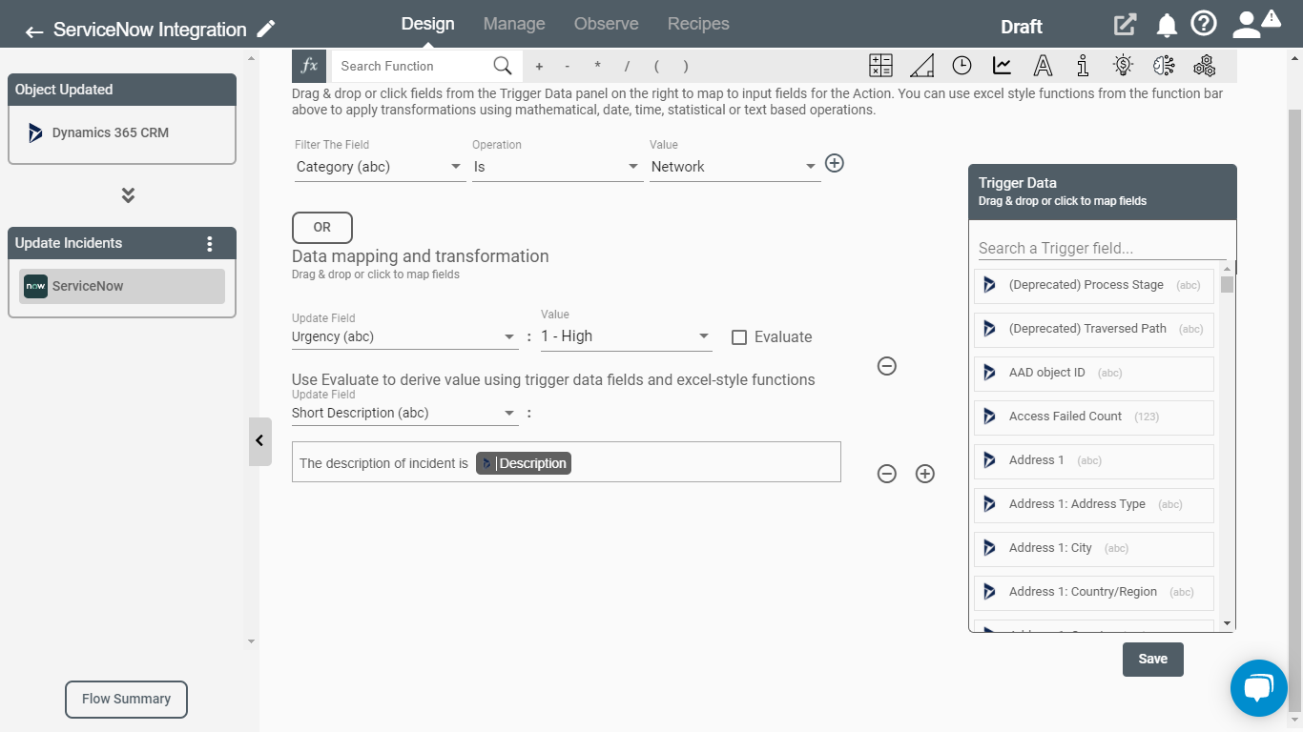The height and width of the screenshot is (732, 1303).
Task: Map the Access Failed Count field
Action: [1094, 417]
